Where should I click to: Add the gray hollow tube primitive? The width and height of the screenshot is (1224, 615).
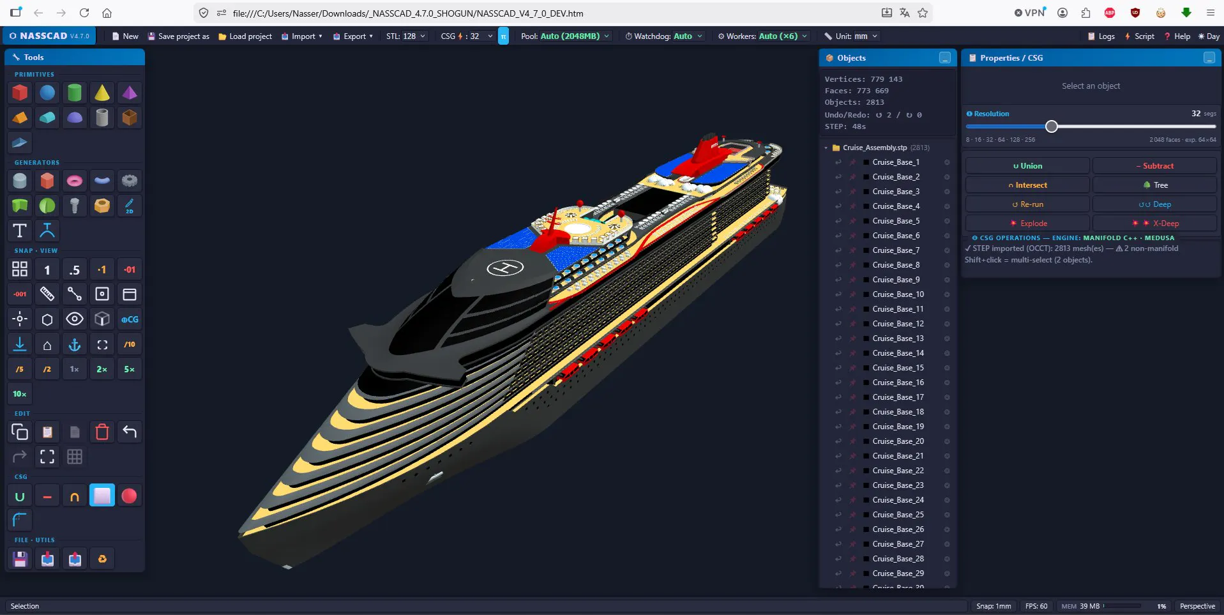(x=102, y=118)
